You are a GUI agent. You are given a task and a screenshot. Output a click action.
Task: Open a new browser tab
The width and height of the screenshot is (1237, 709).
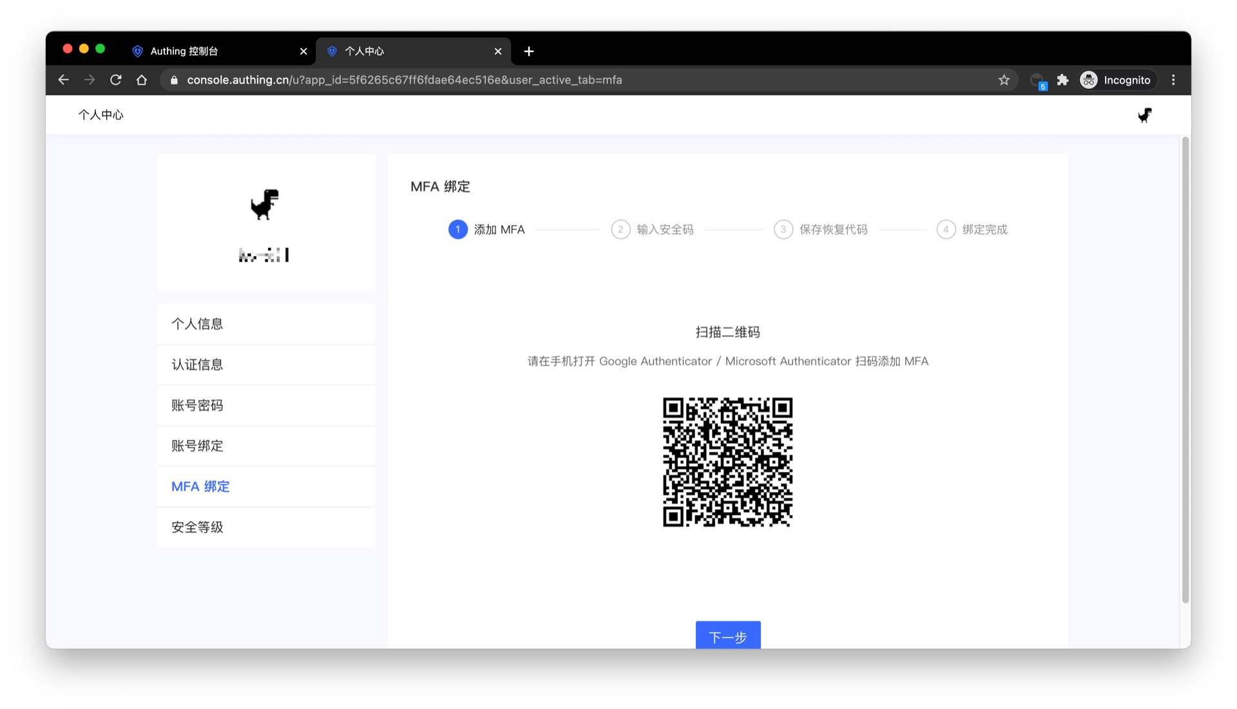point(529,51)
